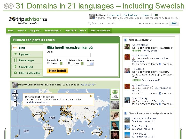Click Helena's profile picture in the header

(92, 16)
